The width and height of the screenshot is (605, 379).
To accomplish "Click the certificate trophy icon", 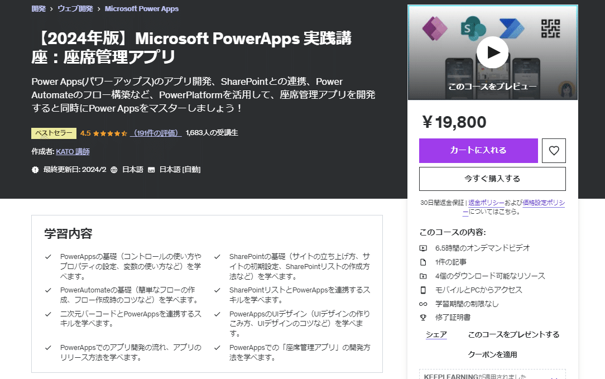I will click(x=423, y=318).
